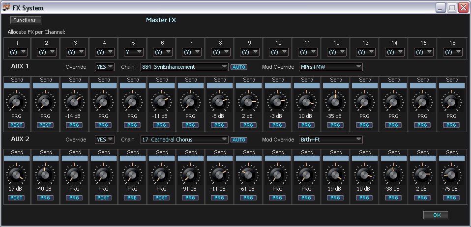Screen dimensions: 471x227
Task: Expand the 884 SynEnhancement chain dropdown
Action: pos(184,67)
